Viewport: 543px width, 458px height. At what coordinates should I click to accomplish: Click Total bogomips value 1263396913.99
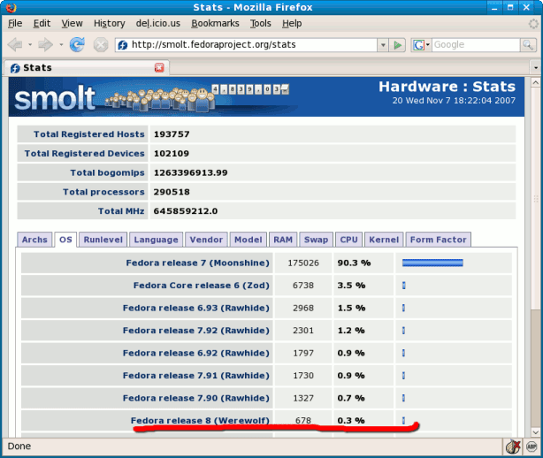(x=190, y=172)
